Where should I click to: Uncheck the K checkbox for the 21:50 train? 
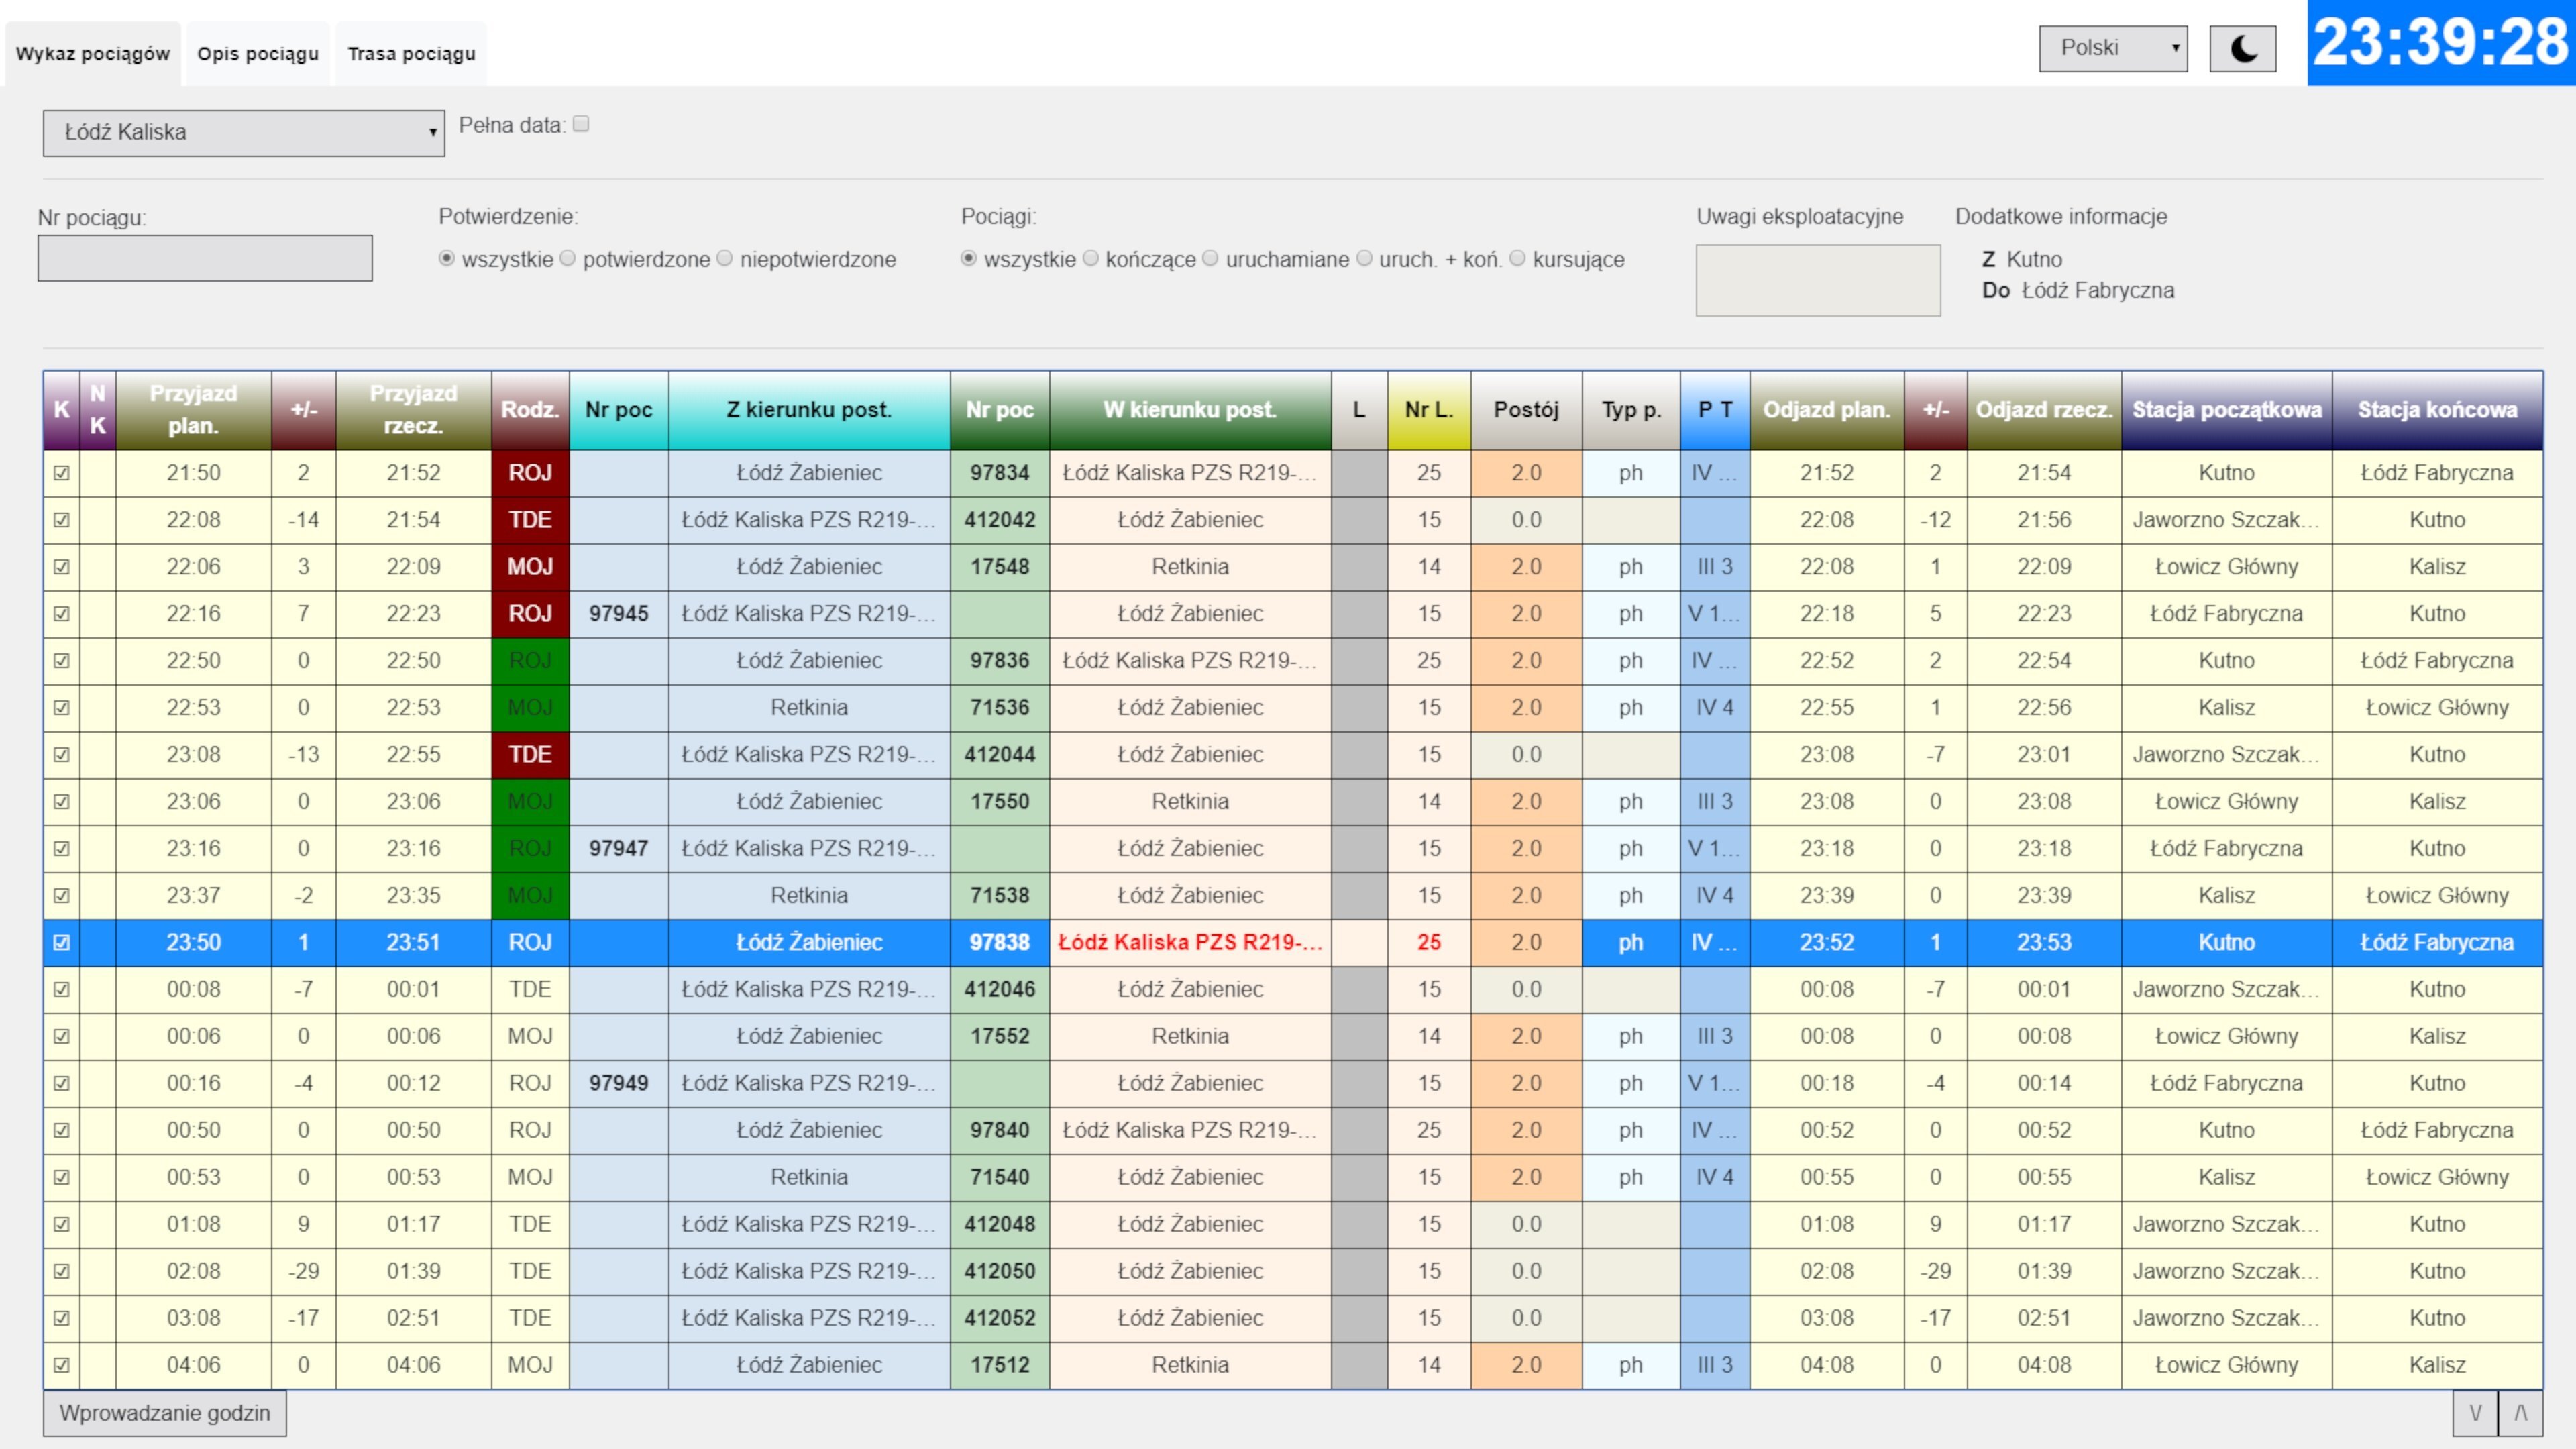pos(62,473)
